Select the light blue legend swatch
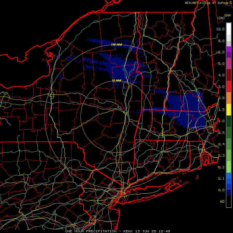This screenshot has height=233, width=233. coord(229,176)
